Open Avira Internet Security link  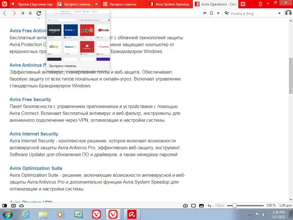pyautogui.click(x=34, y=134)
